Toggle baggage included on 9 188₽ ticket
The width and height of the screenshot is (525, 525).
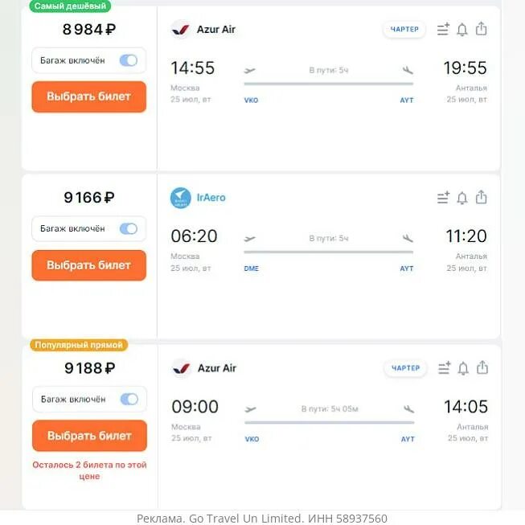pyautogui.click(x=129, y=399)
